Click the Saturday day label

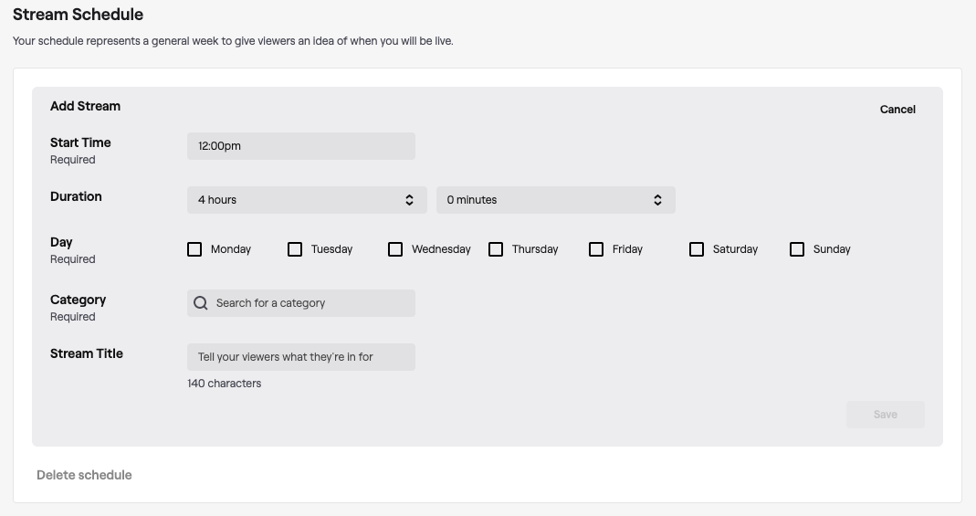click(735, 249)
